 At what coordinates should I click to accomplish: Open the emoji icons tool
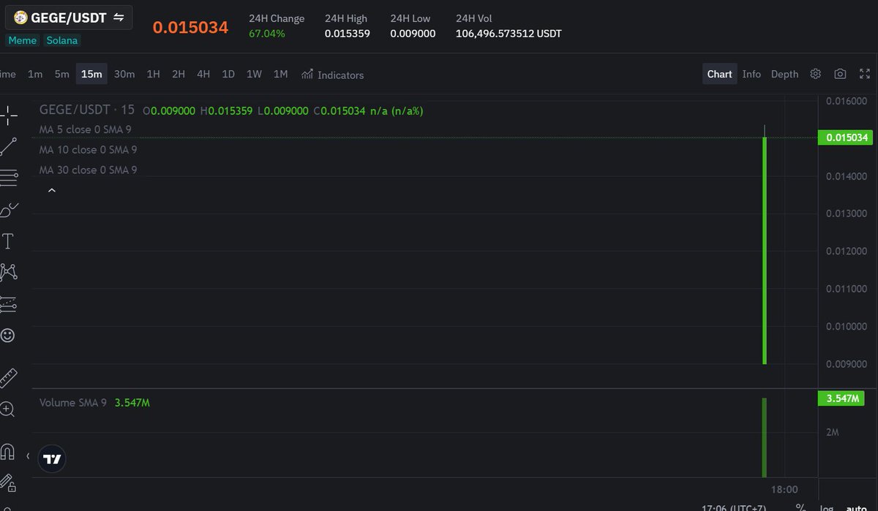pyautogui.click(x=7, y=336)
